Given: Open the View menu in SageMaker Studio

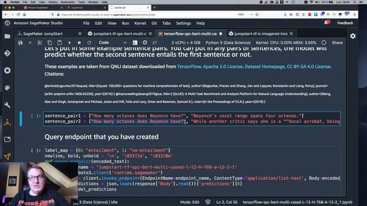Looking at the screenshot, I should 112,23.
